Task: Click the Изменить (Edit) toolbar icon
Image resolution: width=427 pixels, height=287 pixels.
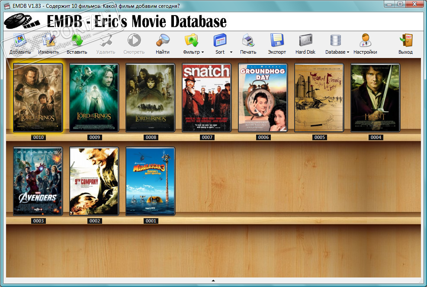Action: tap(48, 41)
